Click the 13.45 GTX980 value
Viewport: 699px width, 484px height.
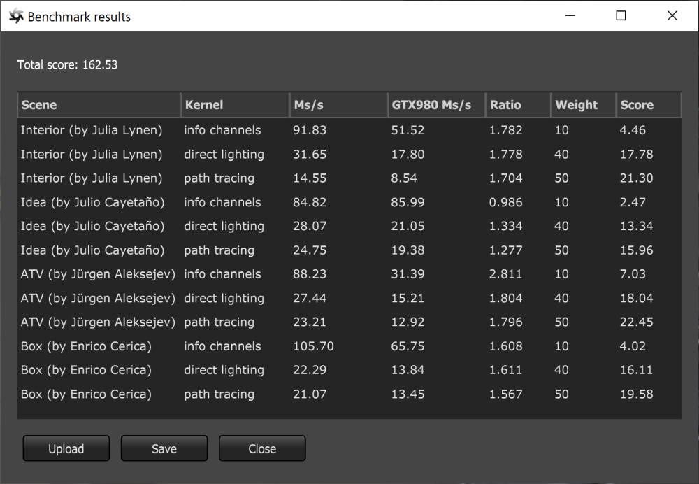click(408, 394)
